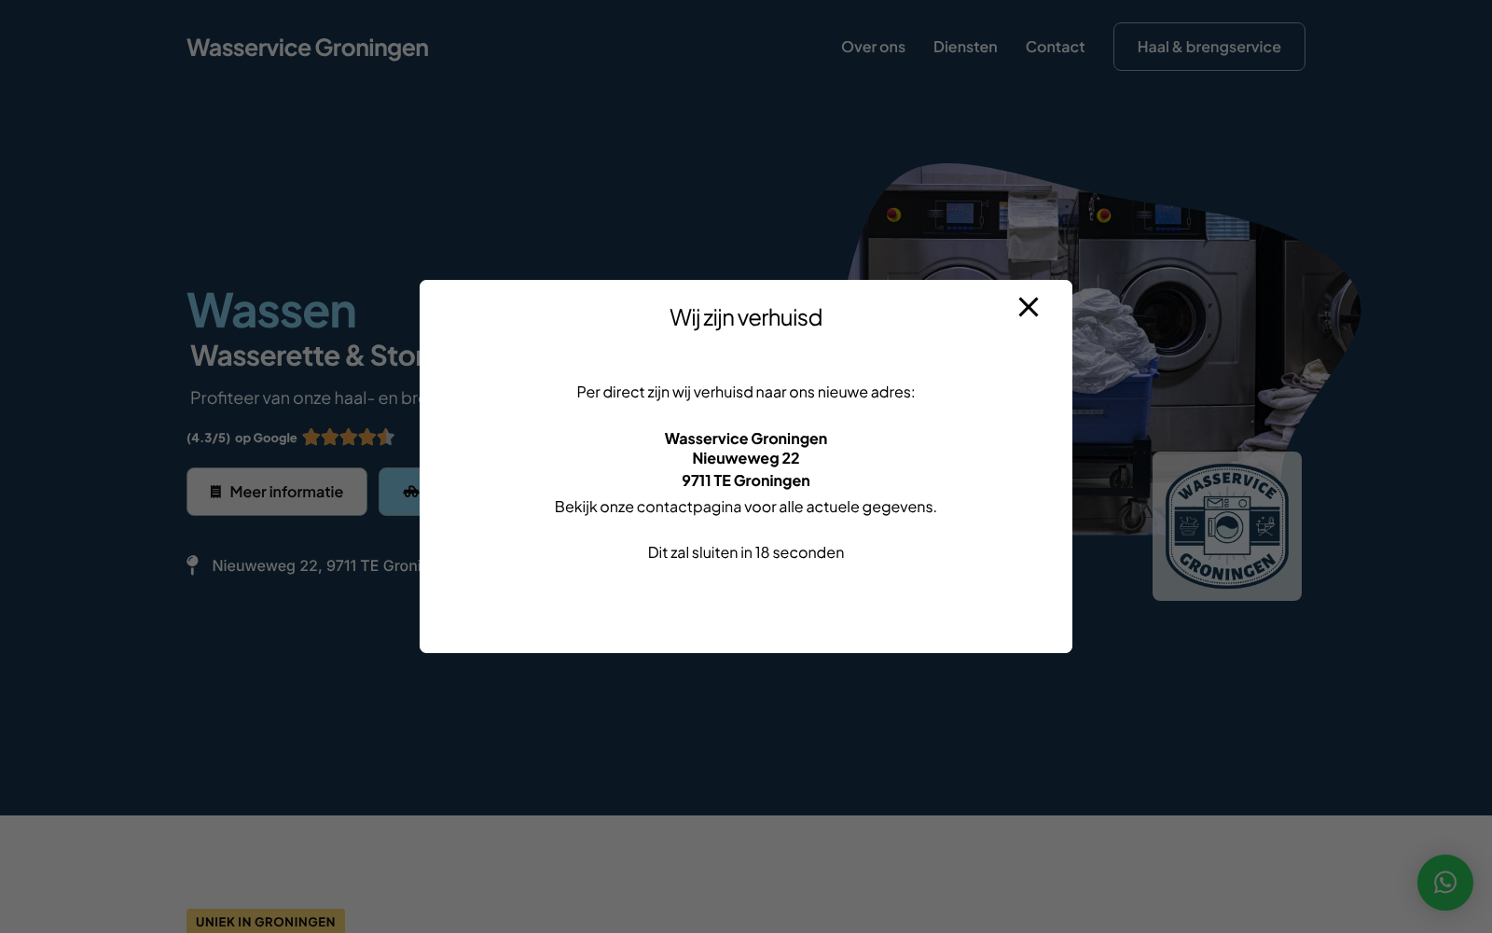Click bold 'Wasservice Groningen' in popup
The image size is (1492, 933).
point(746,439)
